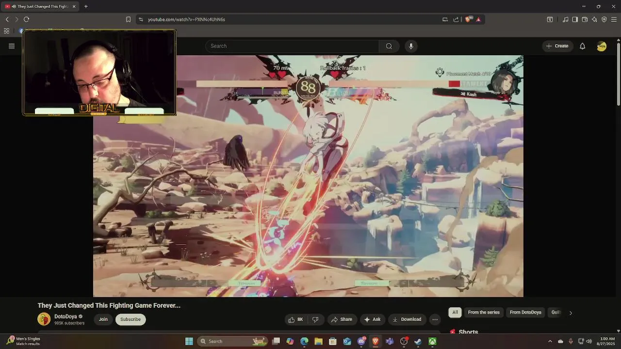
Task: Open the browser hamburger main menu
Action: coord(614,19)
